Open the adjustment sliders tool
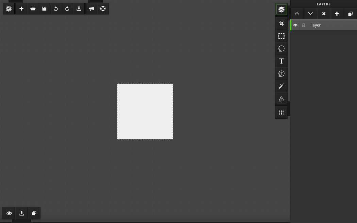The height and width of the screenshot is (223, 357). tap(281, 113)
